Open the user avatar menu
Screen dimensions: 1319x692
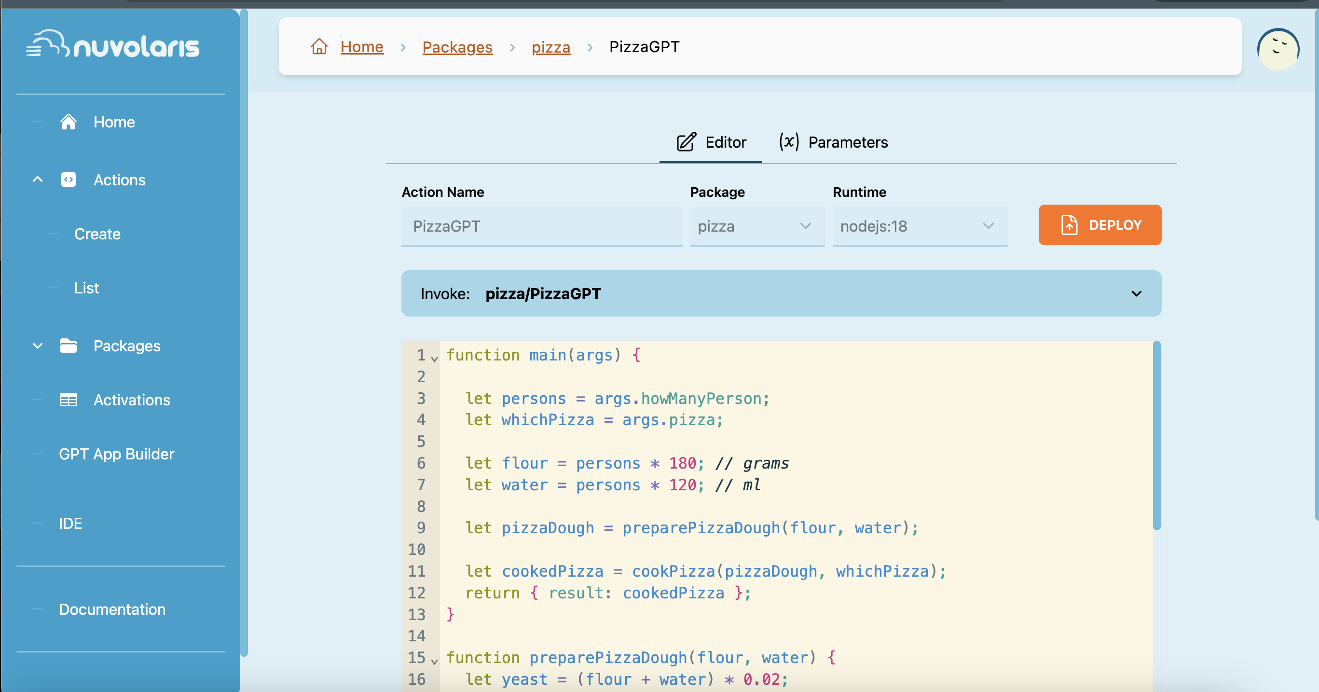pyautogui.click(x=1278, y=49)
